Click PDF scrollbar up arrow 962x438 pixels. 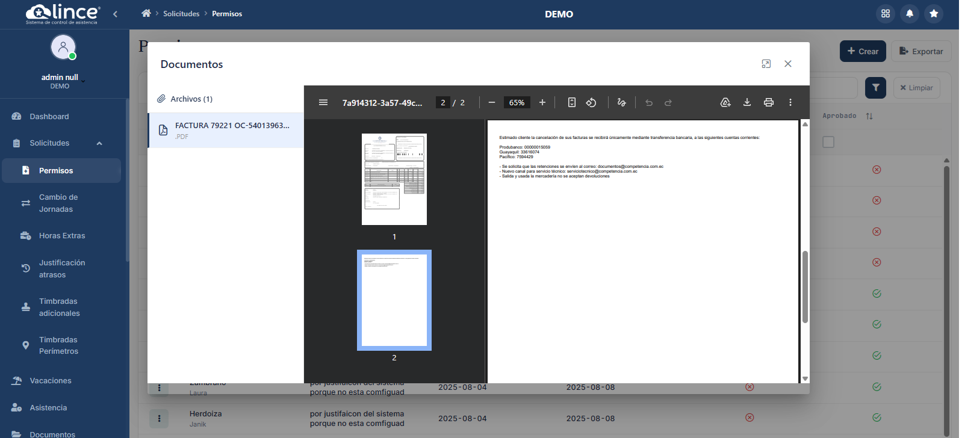click(x=805, y=124)
